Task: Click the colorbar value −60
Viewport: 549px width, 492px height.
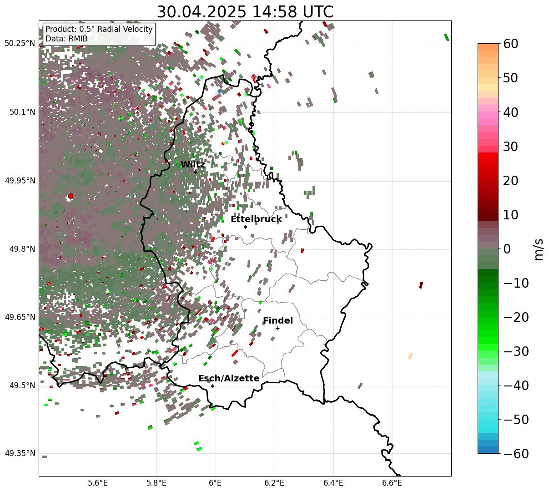Action: [x=516, y=453]
